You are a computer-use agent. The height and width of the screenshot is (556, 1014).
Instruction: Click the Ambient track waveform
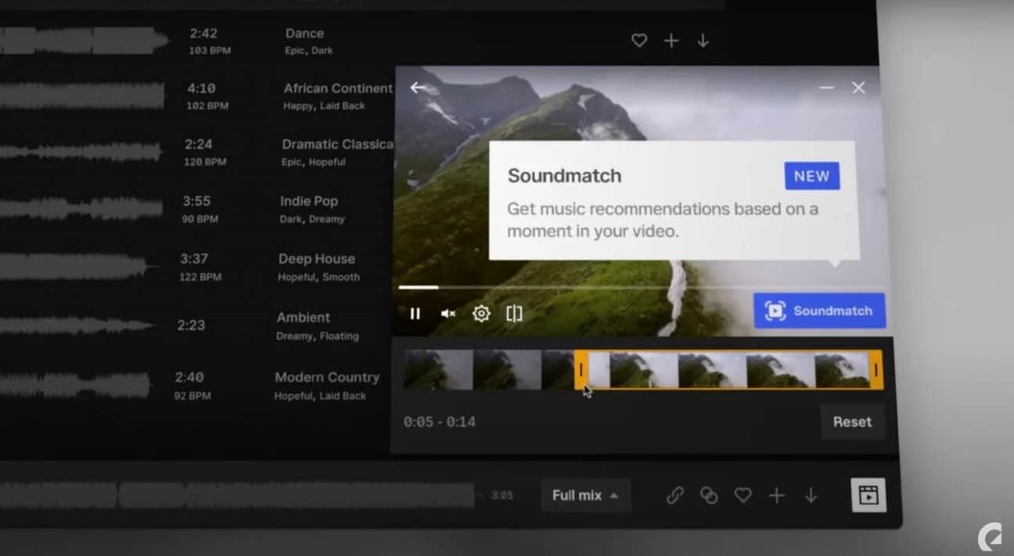77,325
